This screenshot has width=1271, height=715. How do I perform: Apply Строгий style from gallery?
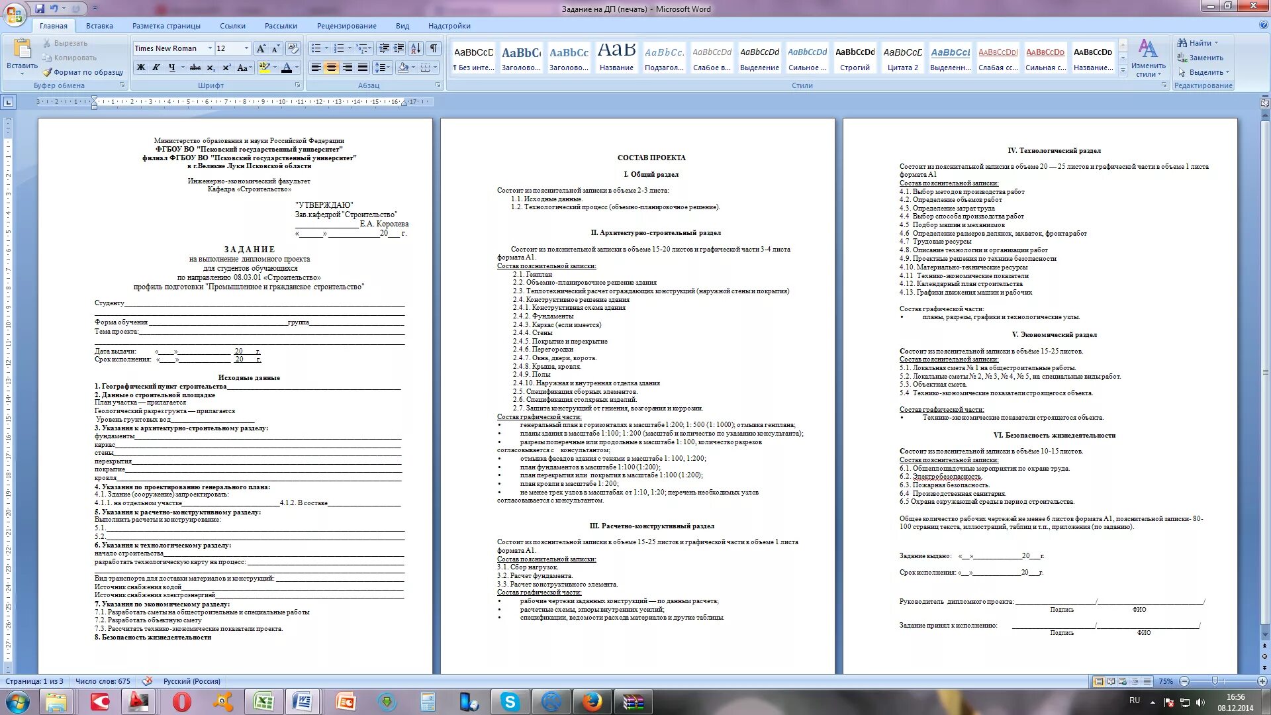855,58
